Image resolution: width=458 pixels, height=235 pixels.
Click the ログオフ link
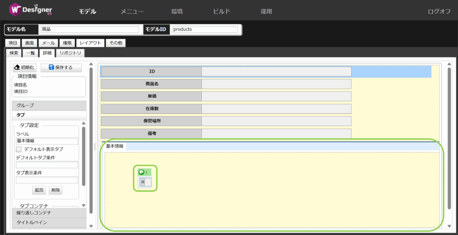pos(439,12)
